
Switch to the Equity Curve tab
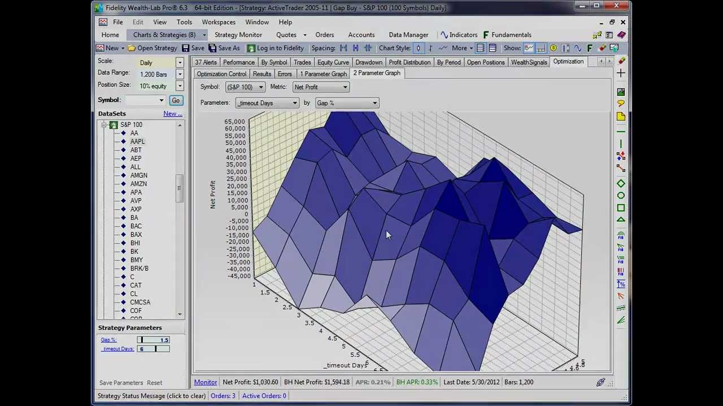click(333, 63)
